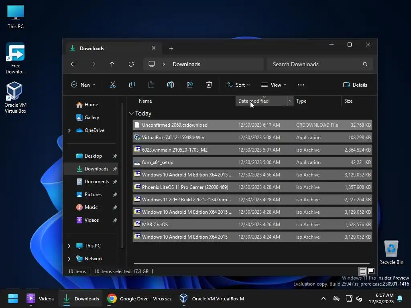Show hidden tray icons chevron
This screenshot has height=308, width=411.
pos(324,298)
